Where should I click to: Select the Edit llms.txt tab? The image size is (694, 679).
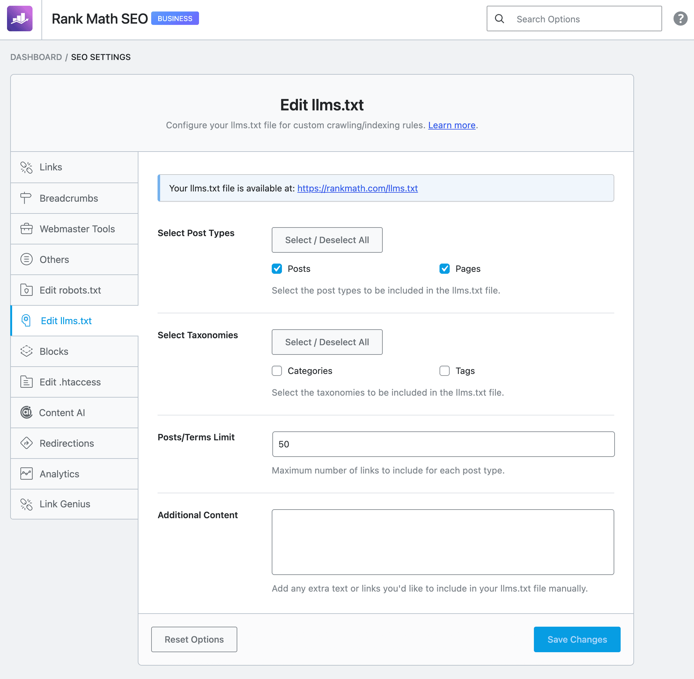coord(75,321)
